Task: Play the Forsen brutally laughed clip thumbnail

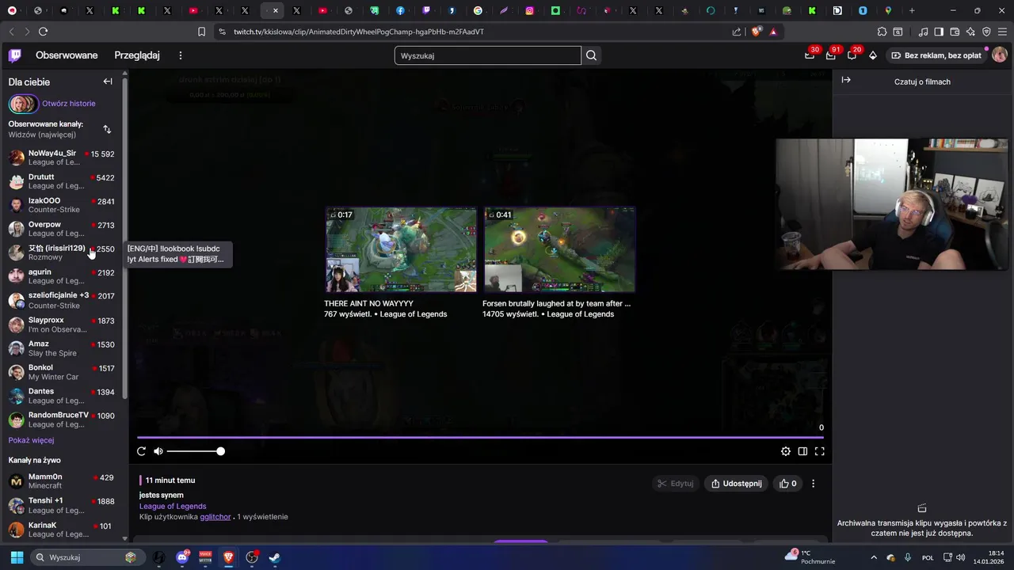Action: pos(559,249)
